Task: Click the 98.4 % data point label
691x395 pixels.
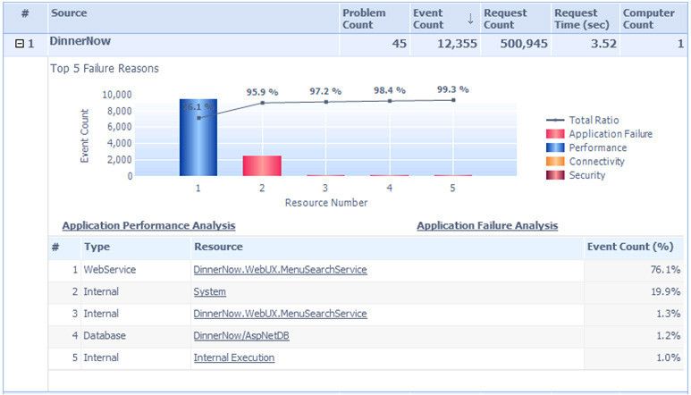Action: [x=390, y=90]
